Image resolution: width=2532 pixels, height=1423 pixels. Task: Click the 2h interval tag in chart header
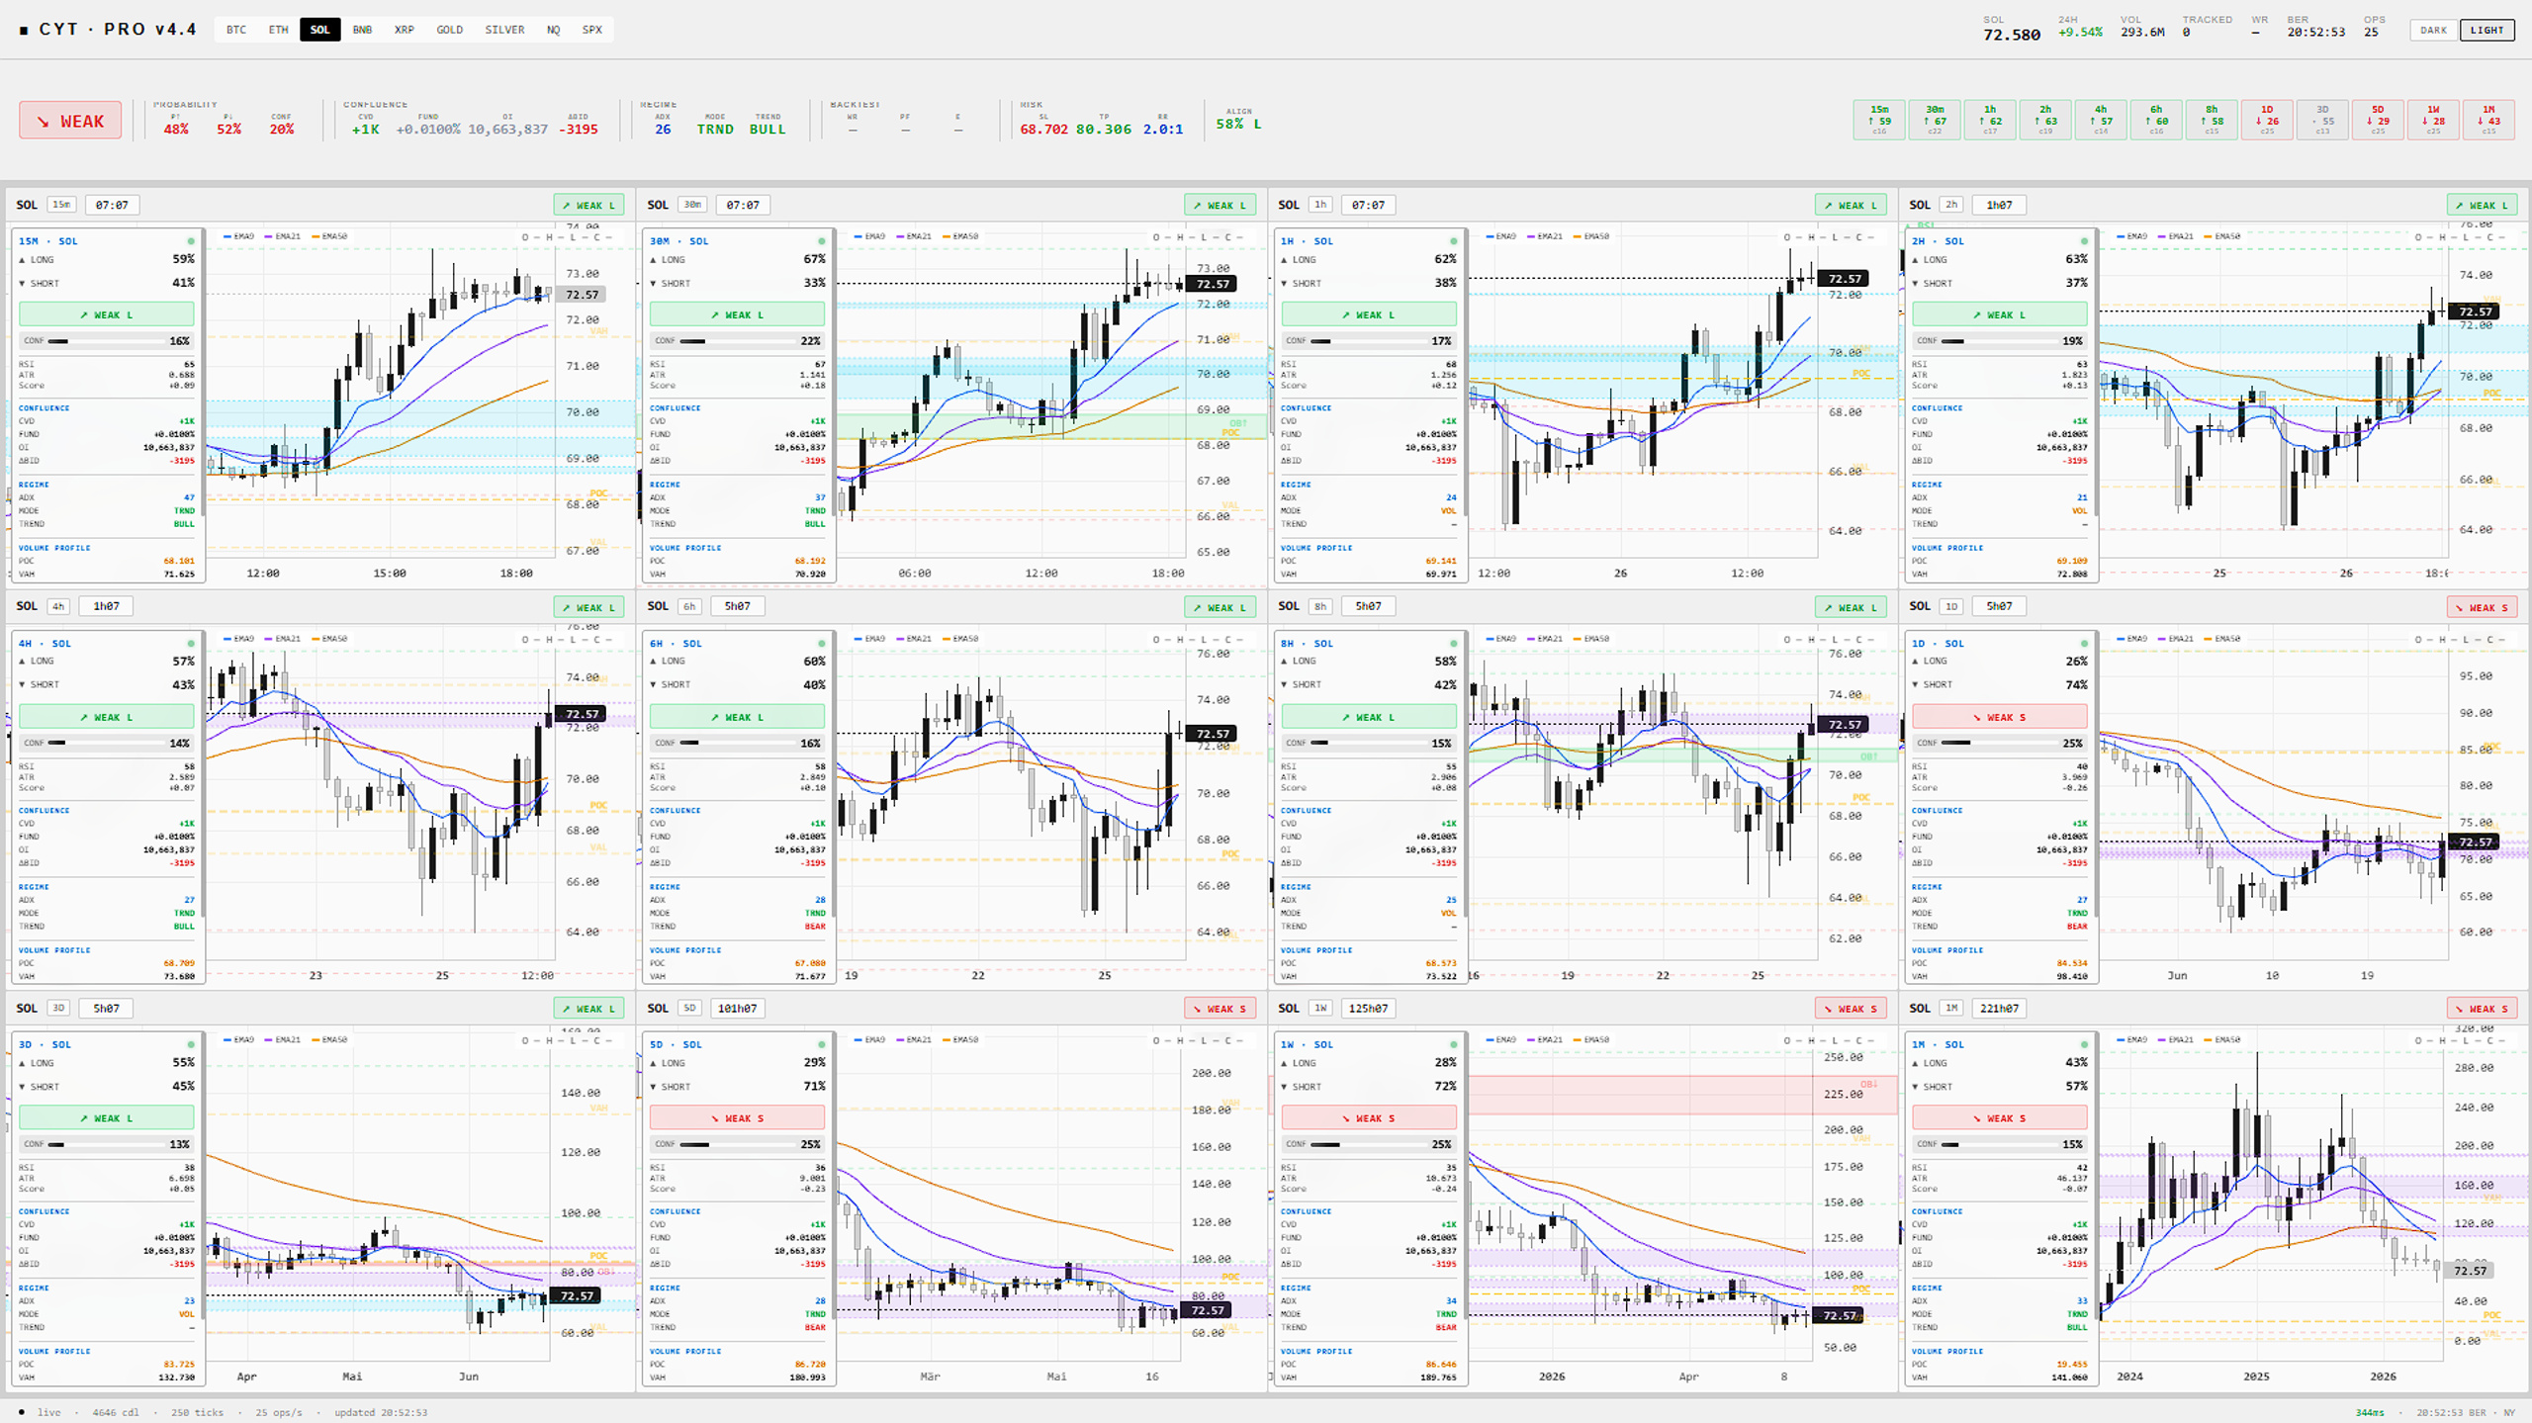[1950, 205]
